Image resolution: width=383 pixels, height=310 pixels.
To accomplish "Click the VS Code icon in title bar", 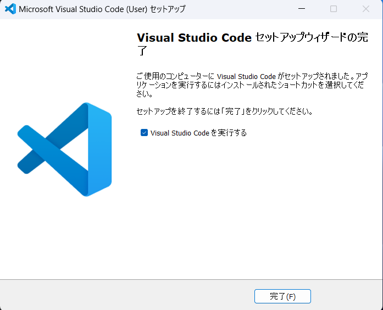I will [x=10, y=9].
